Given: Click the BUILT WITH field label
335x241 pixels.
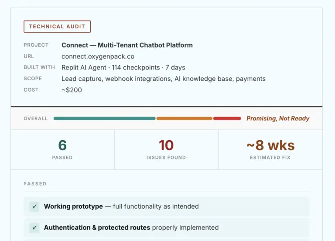Looking at the screenshot, I should pos(39,67).
